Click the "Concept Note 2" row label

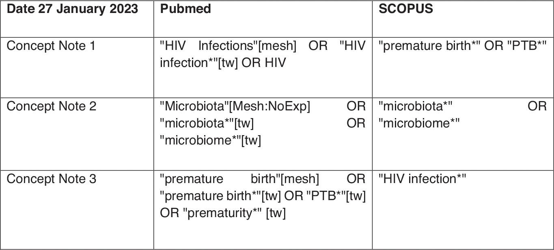tap(51, 106)
